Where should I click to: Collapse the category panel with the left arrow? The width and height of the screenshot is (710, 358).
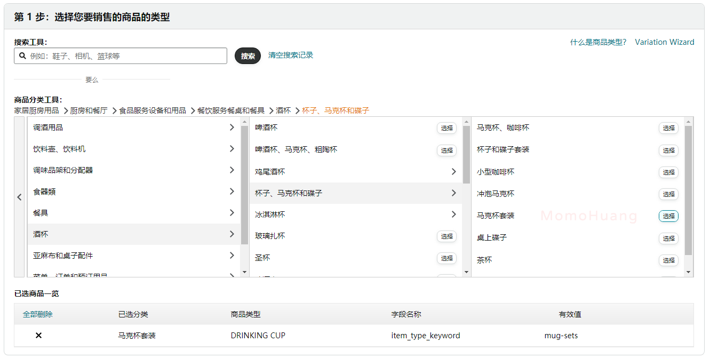click(x=19, y=197)
